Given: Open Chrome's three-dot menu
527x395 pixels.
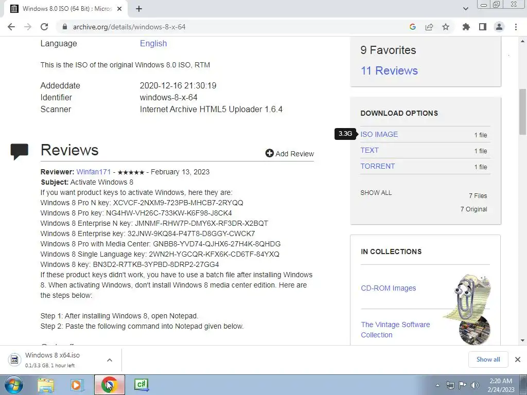Looking at the screenshot, I should pyautogui.click(x=516, y=27).
